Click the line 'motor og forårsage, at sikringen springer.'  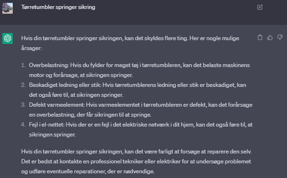[81, 75]
